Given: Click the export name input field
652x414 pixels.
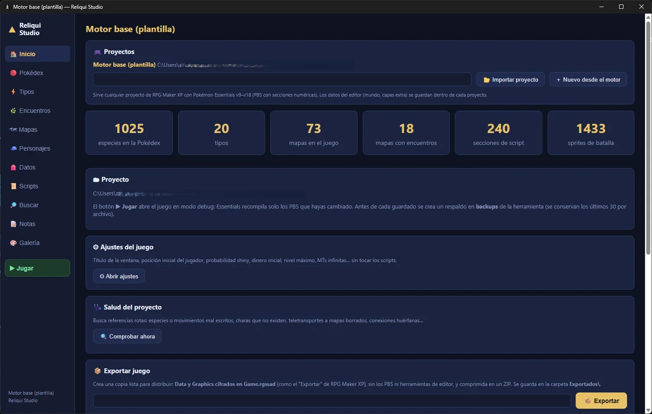Looking at the screenshot, I should coord(332,401).
